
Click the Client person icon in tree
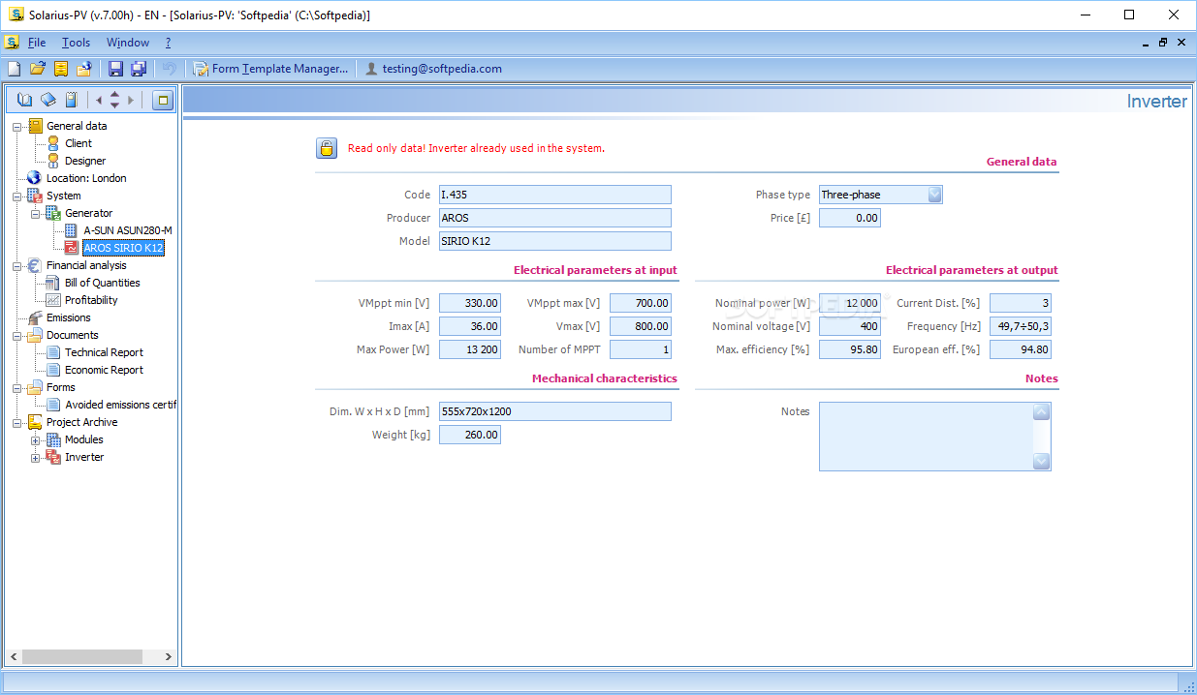point(53,143)
